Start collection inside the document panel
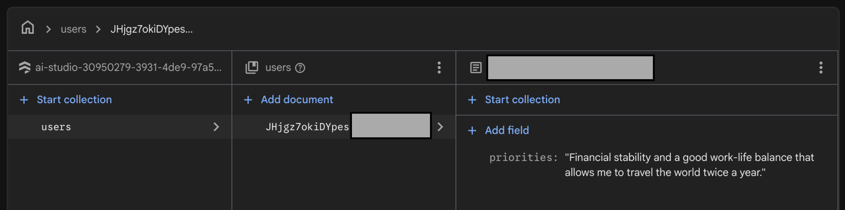Screen dimensions: 845x210 514,99
